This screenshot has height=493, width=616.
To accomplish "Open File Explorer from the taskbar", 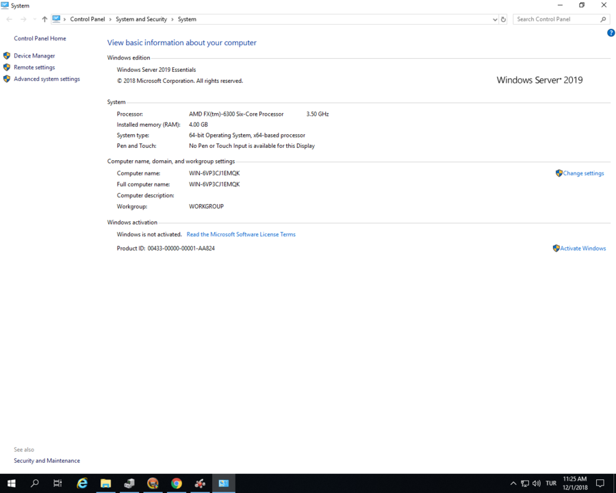I will pyautogui.click(x=105, y=483).
